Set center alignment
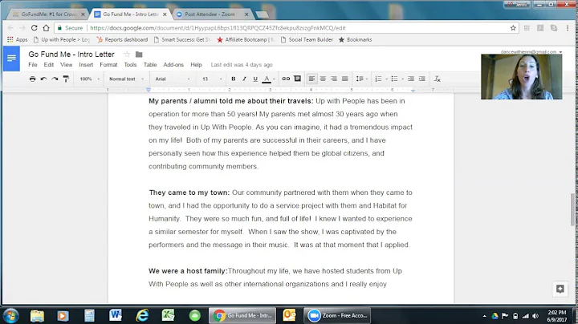The width and height of the screenshot is (578, 324). pos(323,79)
